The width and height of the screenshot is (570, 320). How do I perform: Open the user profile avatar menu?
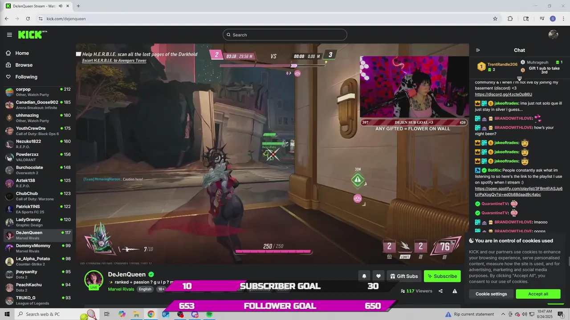point(554,35)
